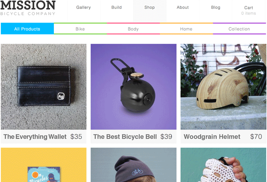Open the Cart with 0 items
The height and width of the screenshot is (182, 267).
click(x=249, y=10)
